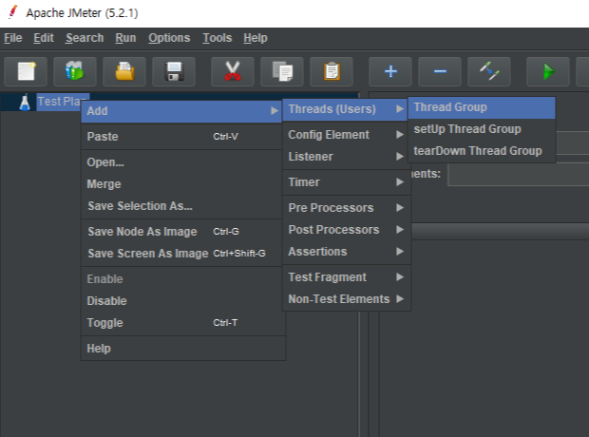Image resolution: width=589 pixels, height=437 pixels.
Task: Expand Test Fragment submenu
Action: point(347,277)
